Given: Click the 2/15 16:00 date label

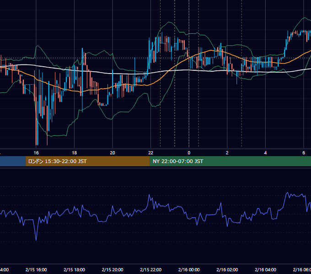Looking at the screenshot, I should click(x=36, y=269).
